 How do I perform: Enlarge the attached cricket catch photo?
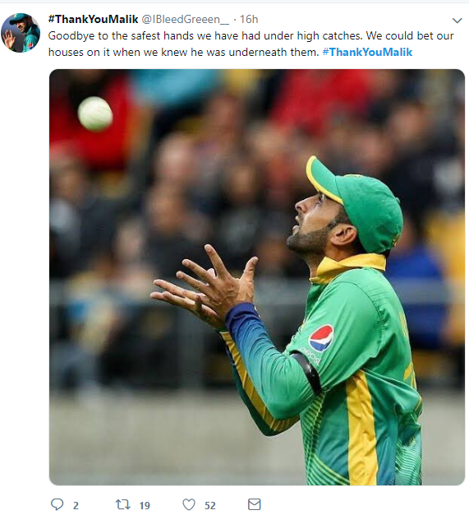257,277
